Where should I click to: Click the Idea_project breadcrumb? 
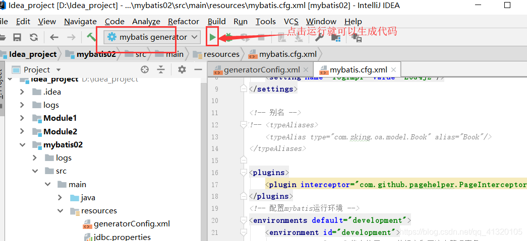[x=28, y=54]
